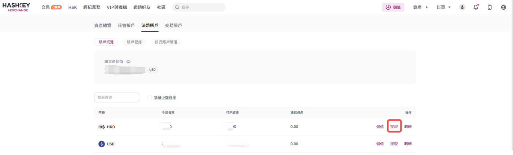Select the 銀行賬戶管理 sub-tab
The width and height of the screenshot is (513, 155).
[166, 42]
